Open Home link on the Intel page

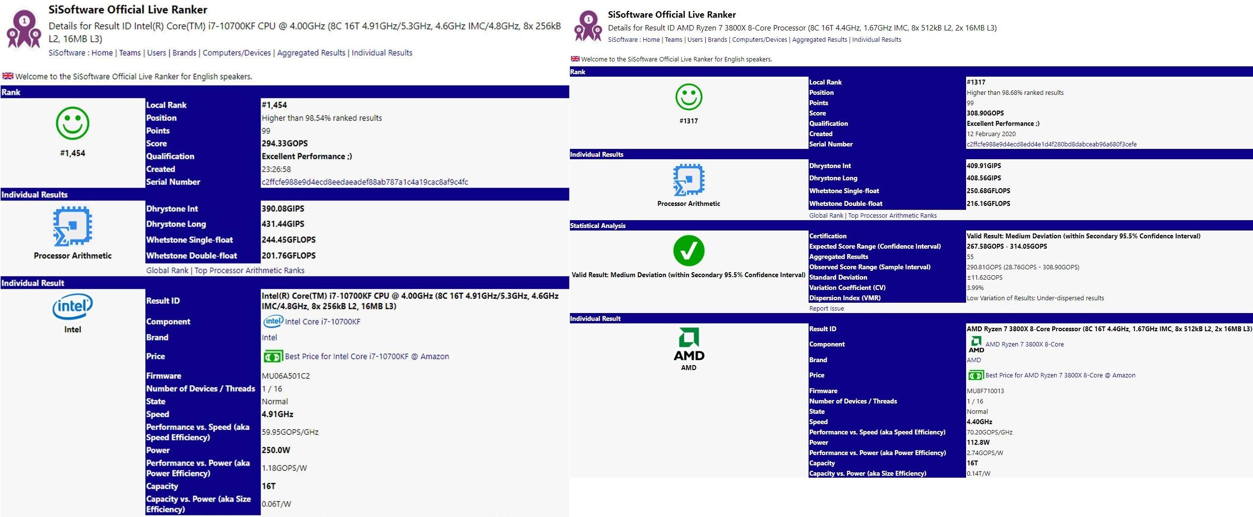pyautogui.click(x=102, y=53)
